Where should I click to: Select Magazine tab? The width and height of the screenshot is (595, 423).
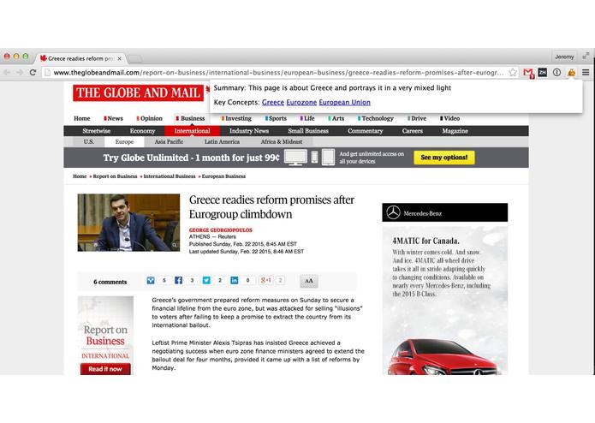(x=455, y=131)
